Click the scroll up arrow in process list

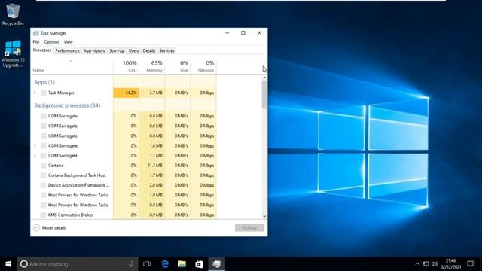coord(264,78)
